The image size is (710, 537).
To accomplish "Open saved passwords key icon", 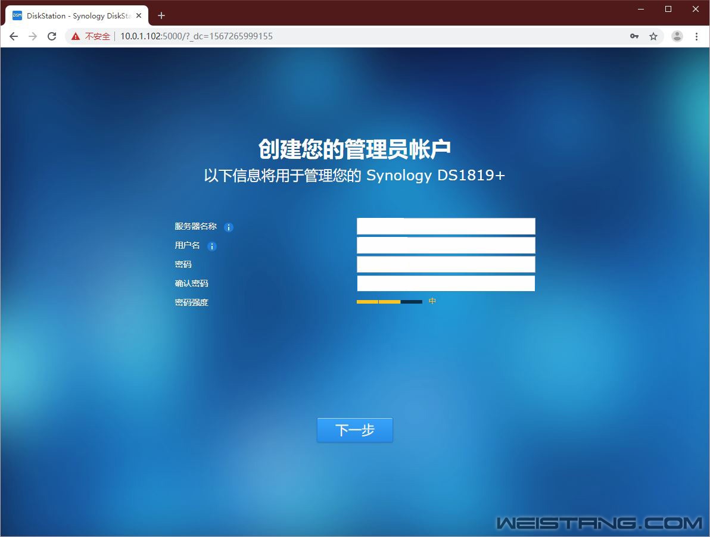I will pyautogui.click(x=634, y=36).
